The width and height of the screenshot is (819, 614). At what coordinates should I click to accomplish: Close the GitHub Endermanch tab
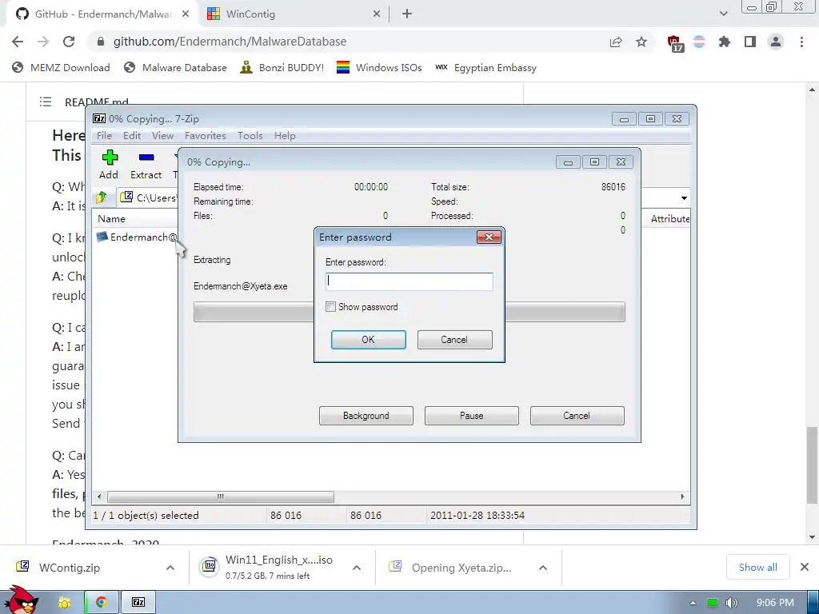(x=186, y=14)
